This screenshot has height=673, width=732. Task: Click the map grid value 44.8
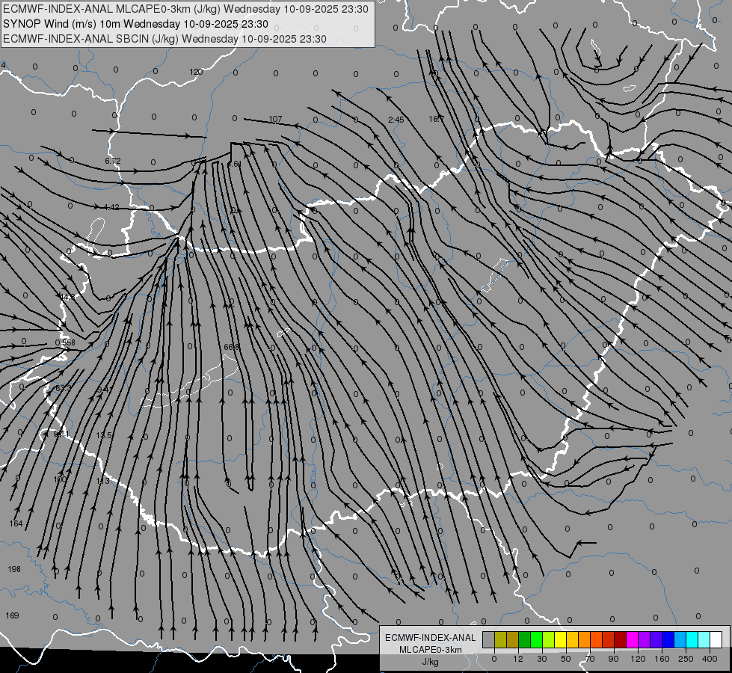[x=67, y=297]
